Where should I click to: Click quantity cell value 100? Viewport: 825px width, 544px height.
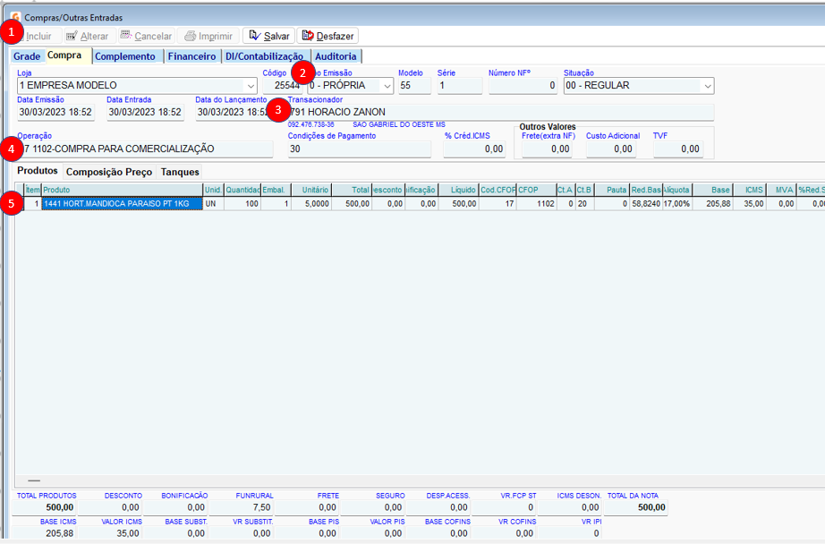click(242, 204)
